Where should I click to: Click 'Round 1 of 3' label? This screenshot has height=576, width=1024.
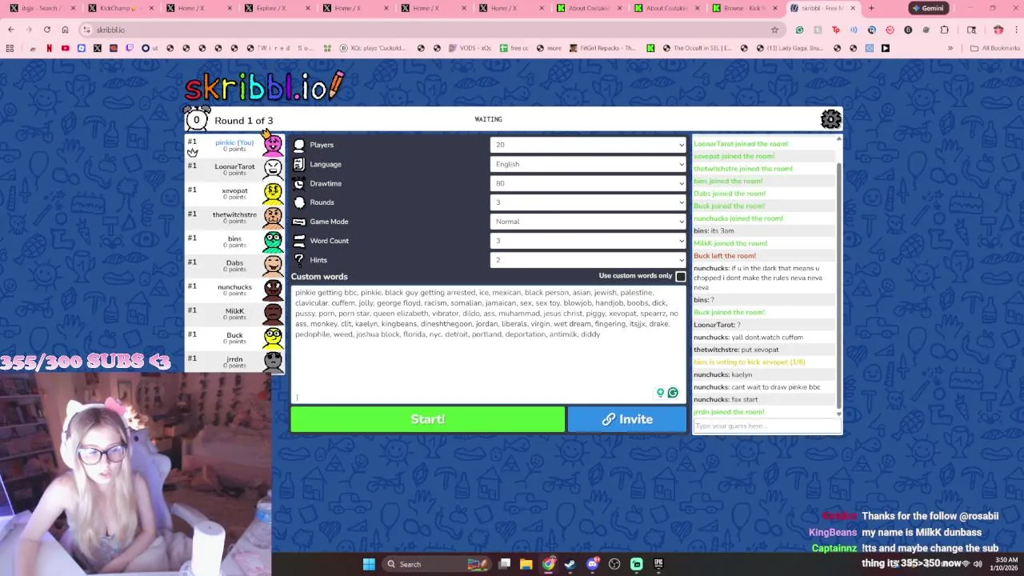click(243, 120)
